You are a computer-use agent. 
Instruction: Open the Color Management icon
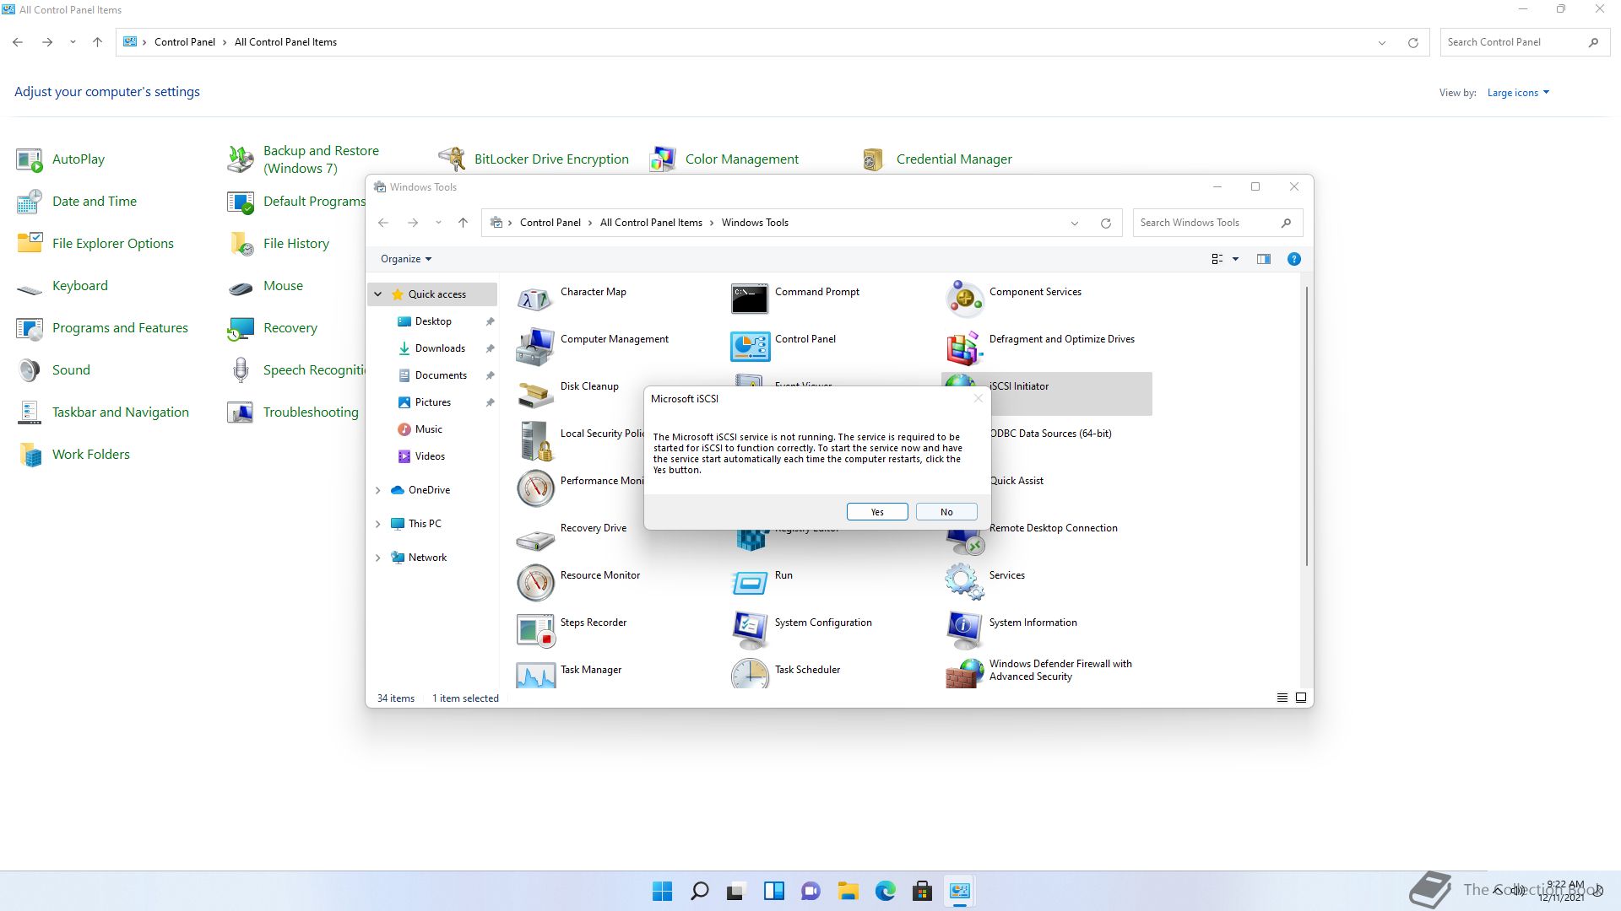coord(663,159)
